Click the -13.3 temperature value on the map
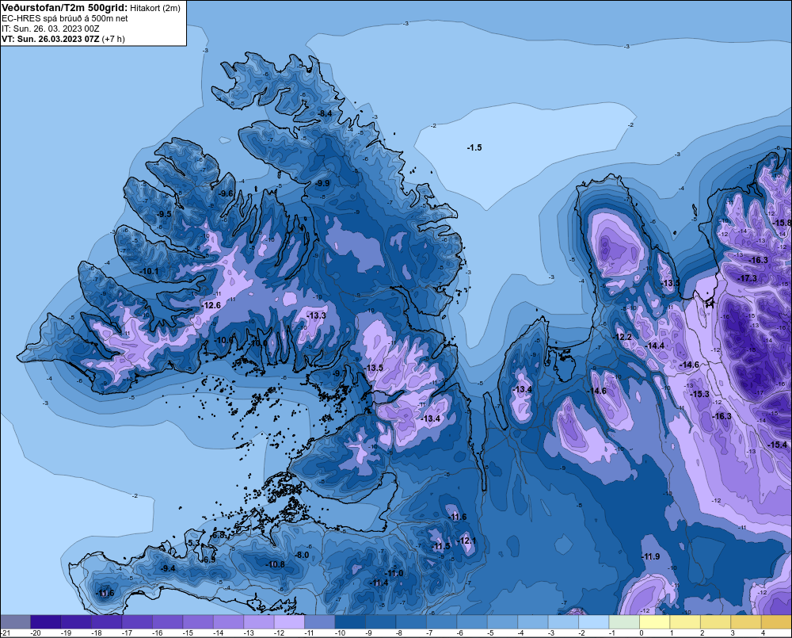 [316, 315]
